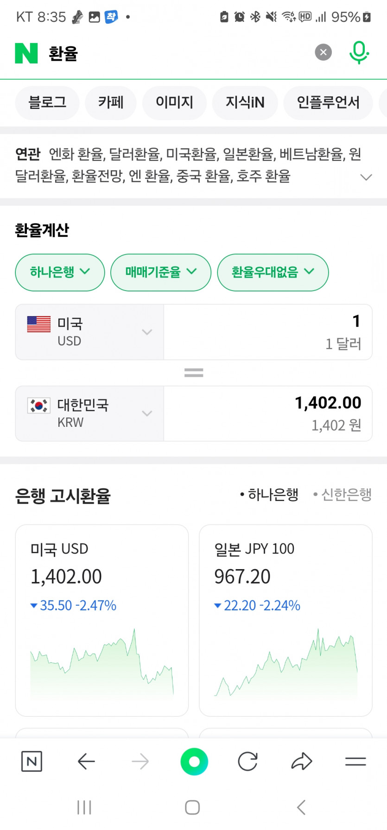Expand the related searches list
The image size is (387, 830).
[x=366, y=177]
